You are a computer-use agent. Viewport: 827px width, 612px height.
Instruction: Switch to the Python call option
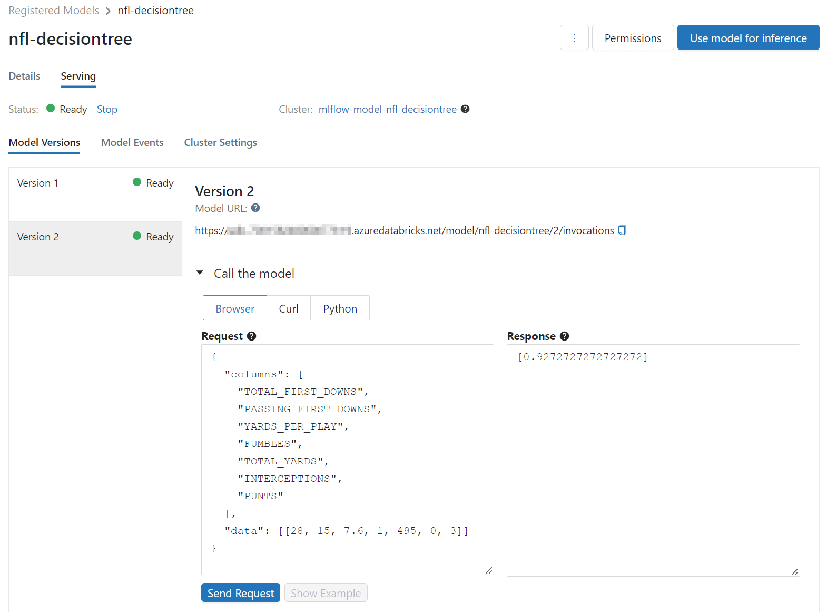pos(340,308)
